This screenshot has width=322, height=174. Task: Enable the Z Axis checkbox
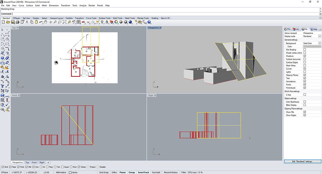click(x=305, y=95)
